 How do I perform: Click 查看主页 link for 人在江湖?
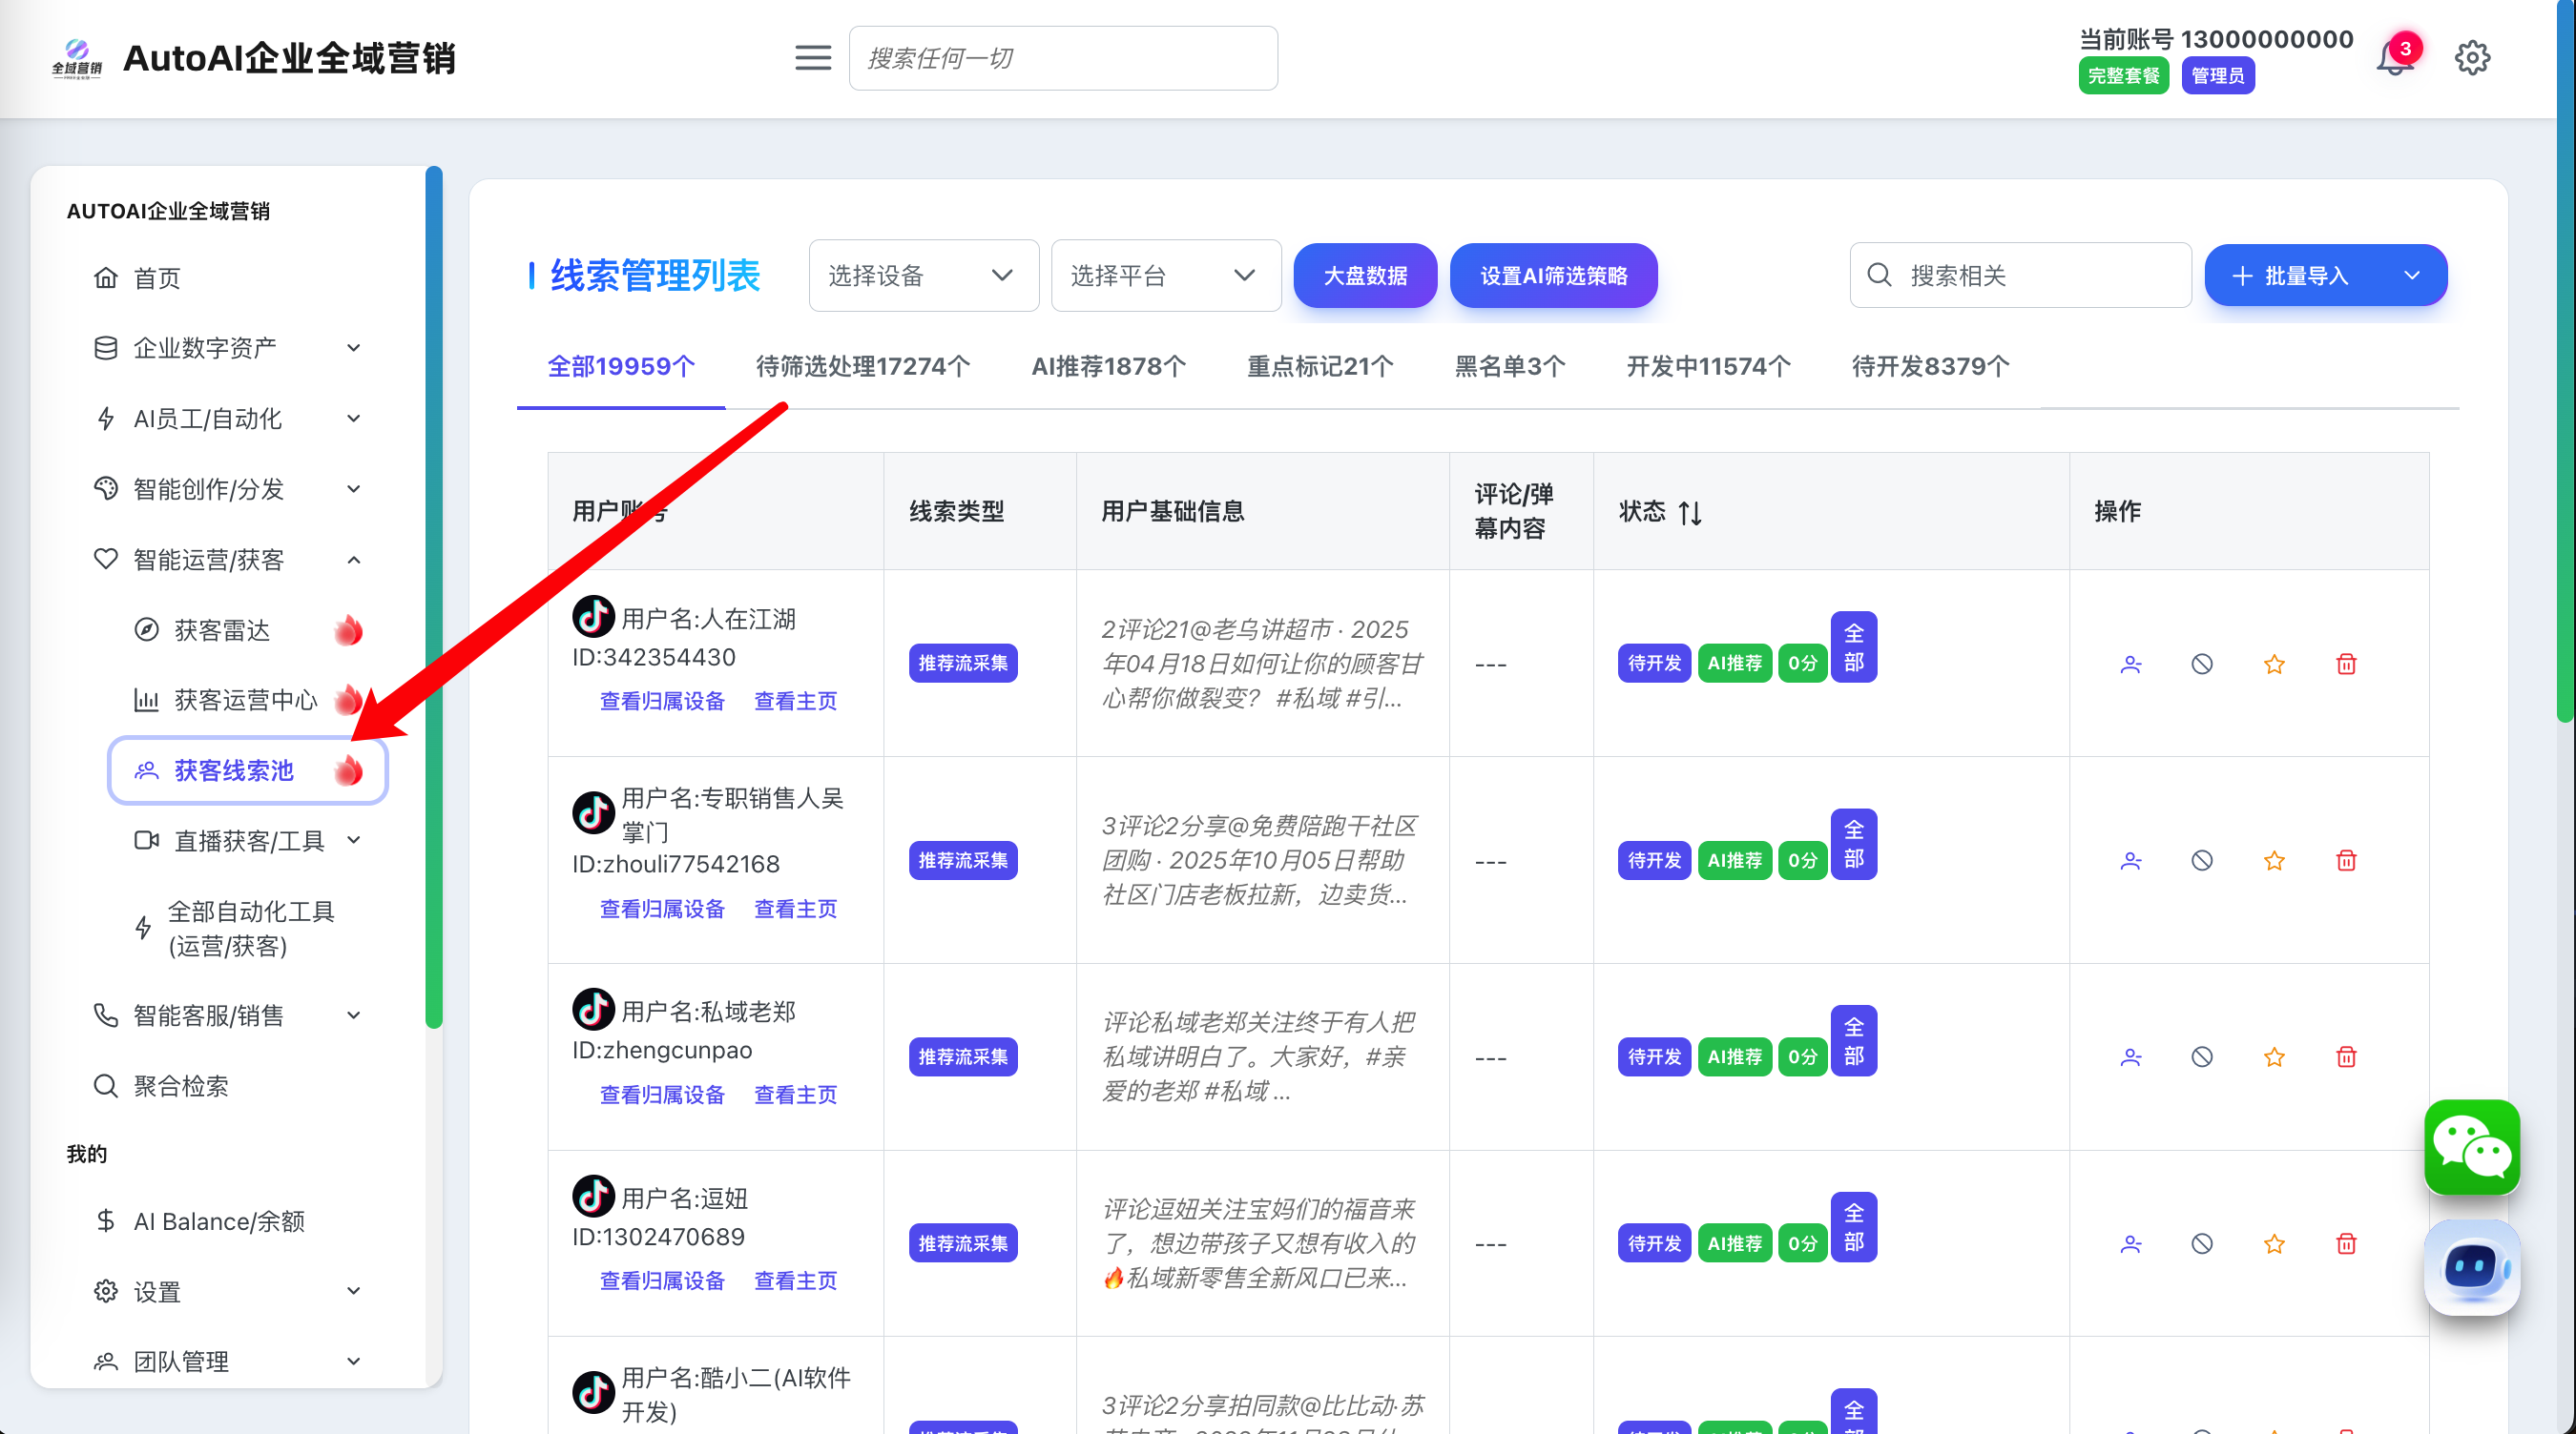coord(795,702)
